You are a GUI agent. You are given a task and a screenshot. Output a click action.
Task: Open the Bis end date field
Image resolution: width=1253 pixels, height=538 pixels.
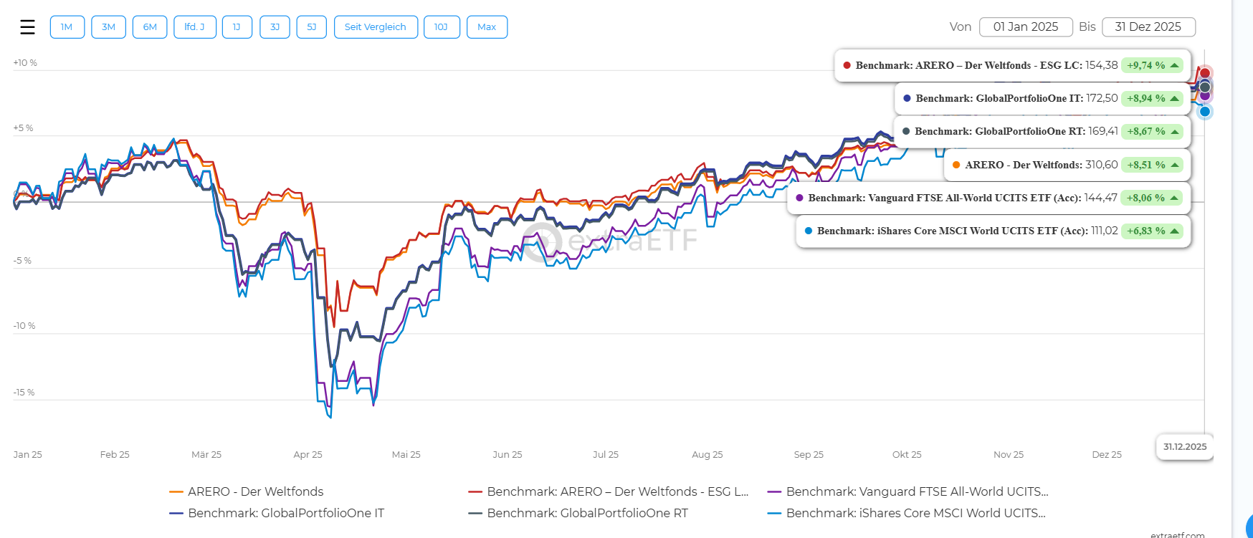(x=1148, y=27)
